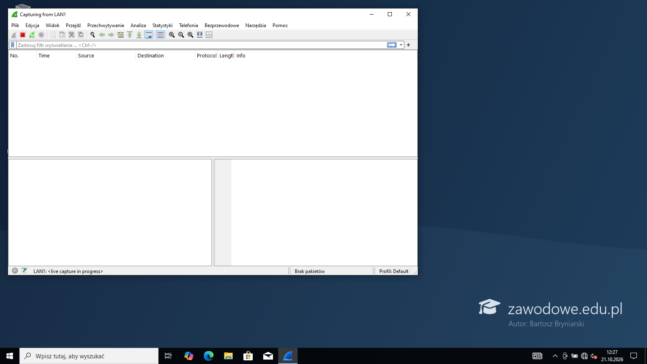Image resolution: width=647 pixels, height=364 pixels.
Task: Jump to the last packet
Action: point(139,35)
